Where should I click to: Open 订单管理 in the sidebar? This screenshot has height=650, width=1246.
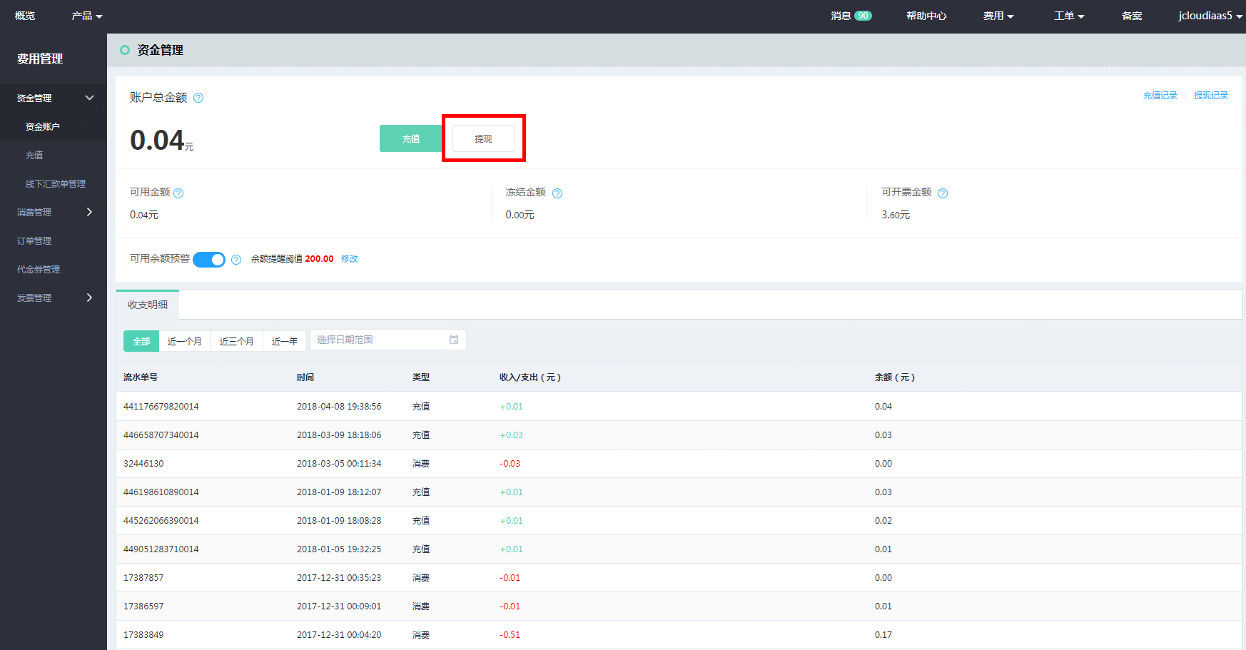tap(34, 240)
